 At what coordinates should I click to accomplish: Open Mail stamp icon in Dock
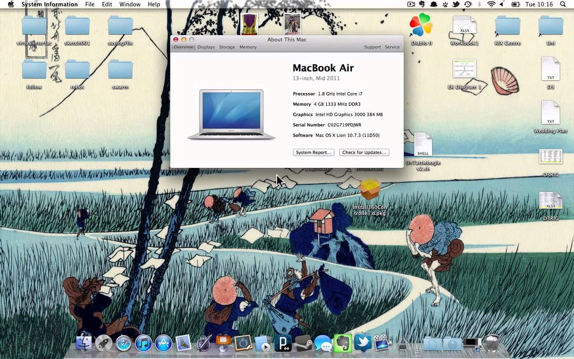point(183,343)
